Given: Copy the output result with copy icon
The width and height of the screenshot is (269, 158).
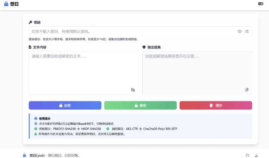Looking at the screenshot, I should 247,90.
